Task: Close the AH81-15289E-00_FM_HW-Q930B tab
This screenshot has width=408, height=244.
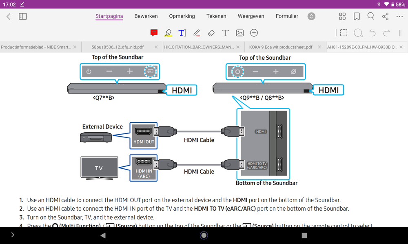Action: (401, 47)
